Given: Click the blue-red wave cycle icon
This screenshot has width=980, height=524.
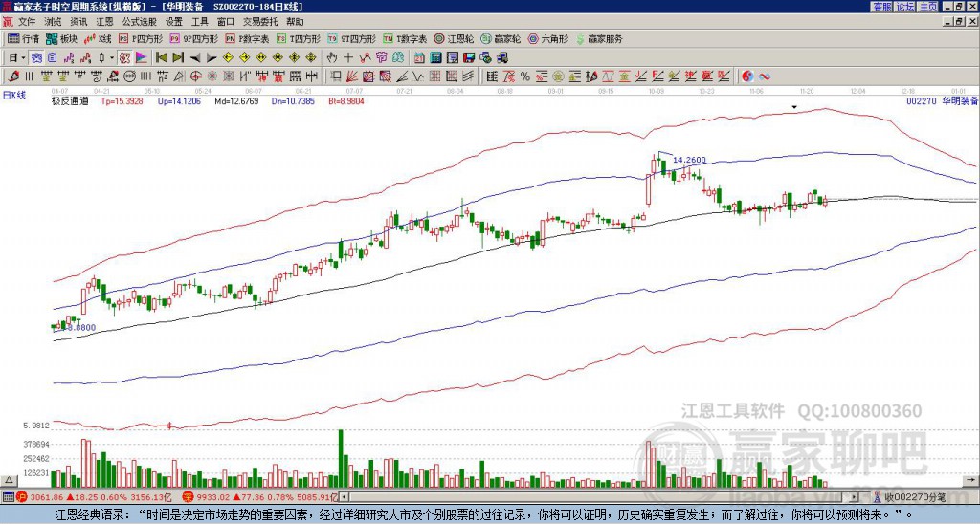Looking at the screenshot, I should tap(765, 76).
